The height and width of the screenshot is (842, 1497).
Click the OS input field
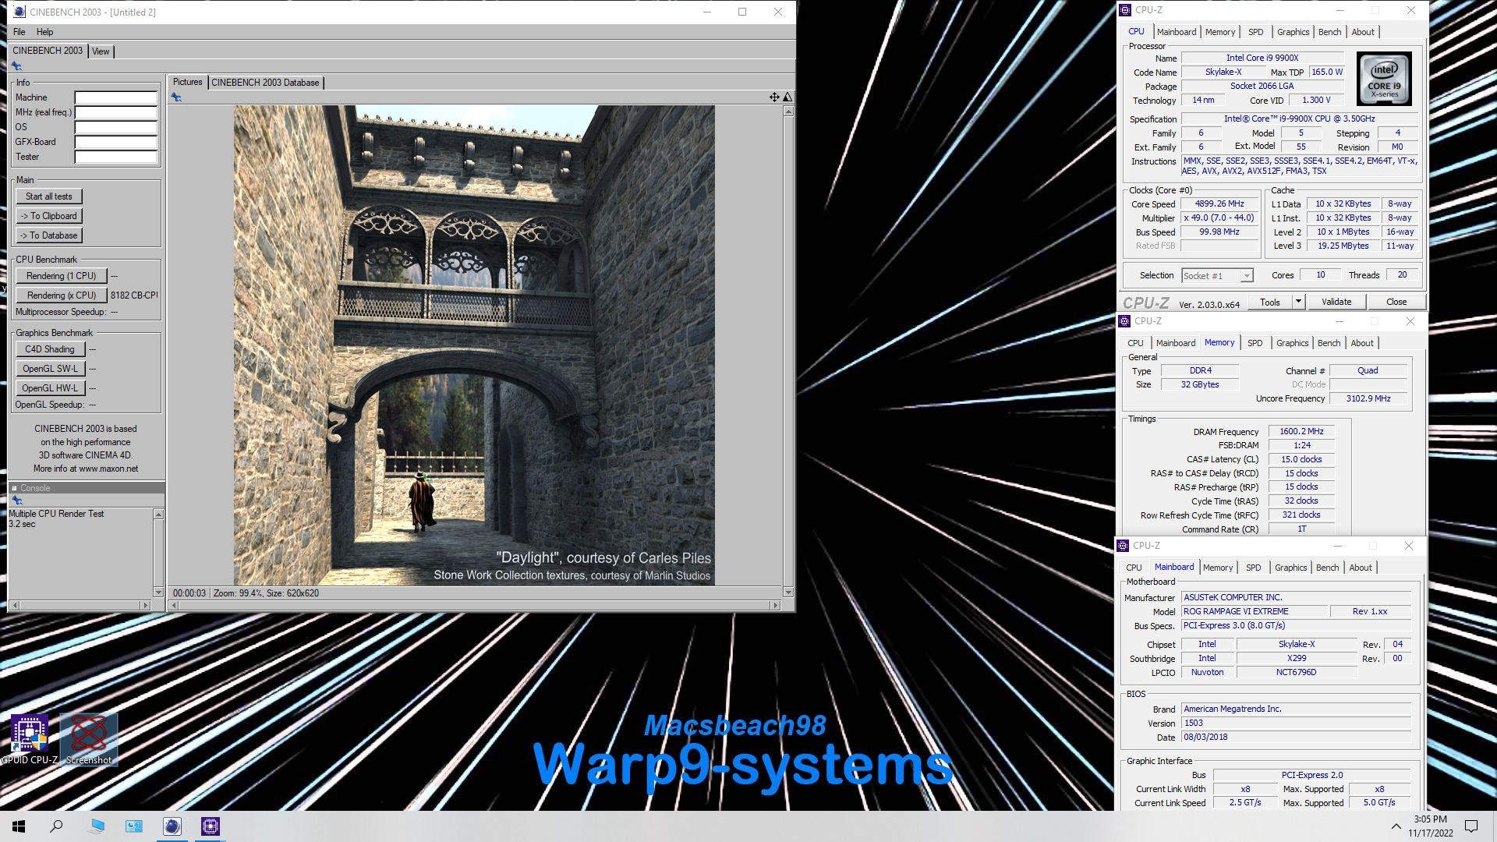point(116,128)
